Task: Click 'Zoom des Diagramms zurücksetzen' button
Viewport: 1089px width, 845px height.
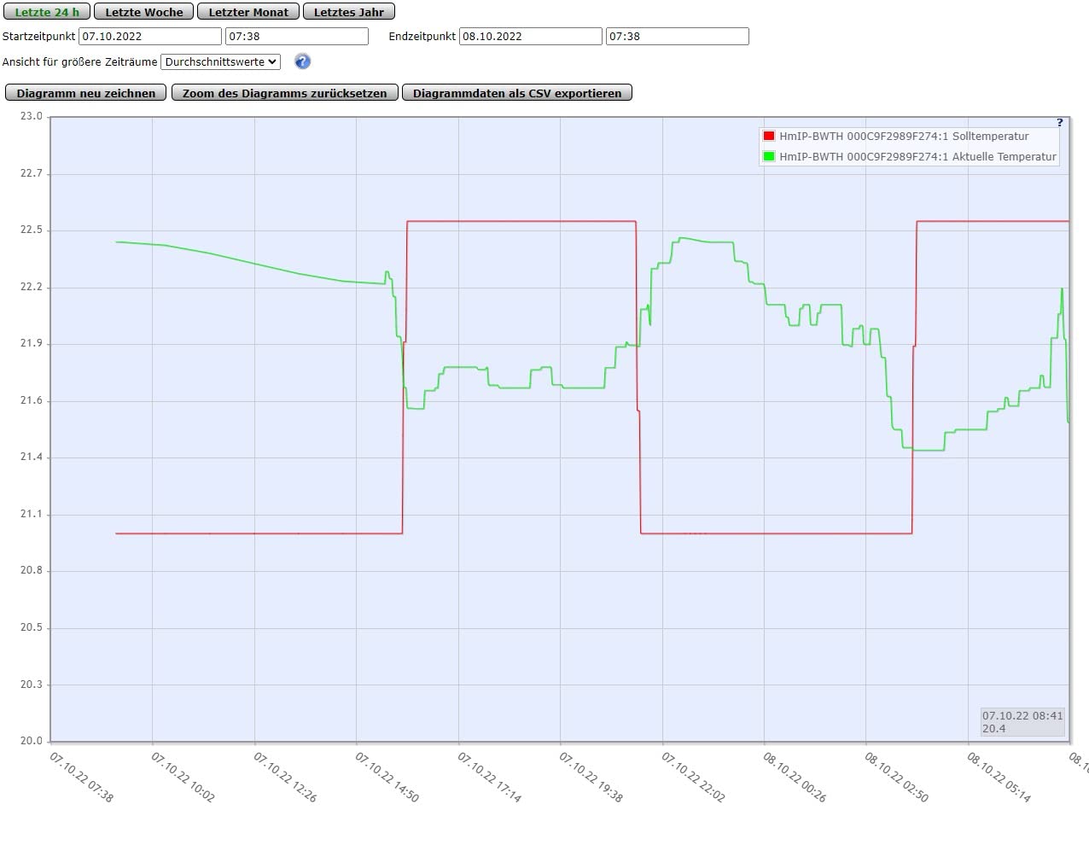Action: (285, 93)
